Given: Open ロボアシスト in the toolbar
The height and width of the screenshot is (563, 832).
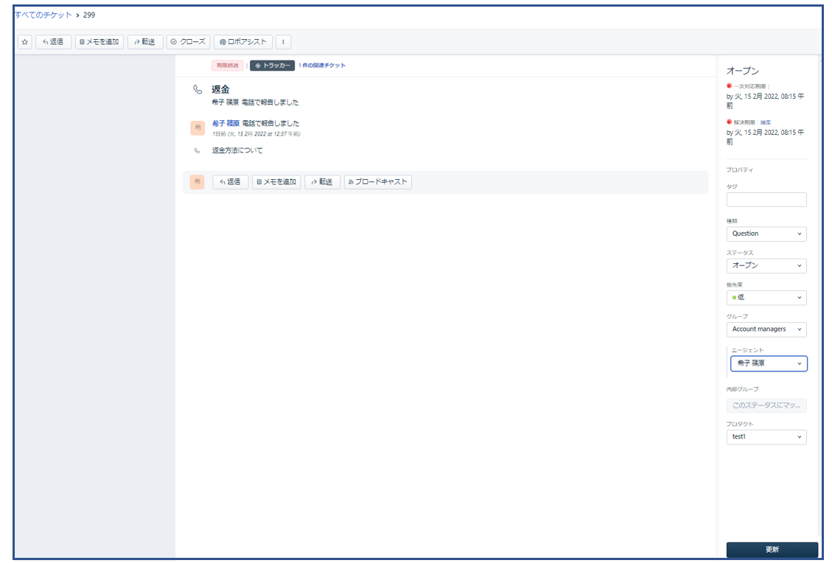Looking at the screenshot, I should coord(243,42).
